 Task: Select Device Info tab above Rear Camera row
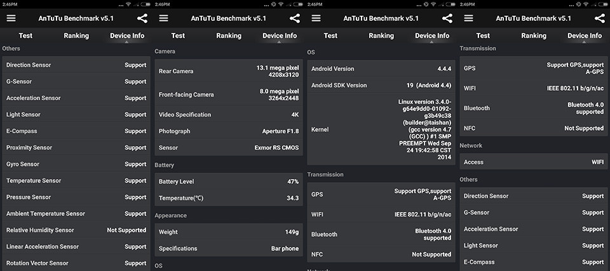280,36
